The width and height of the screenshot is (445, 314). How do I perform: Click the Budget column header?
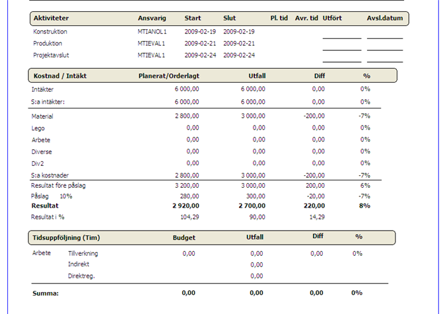point(184,237)
